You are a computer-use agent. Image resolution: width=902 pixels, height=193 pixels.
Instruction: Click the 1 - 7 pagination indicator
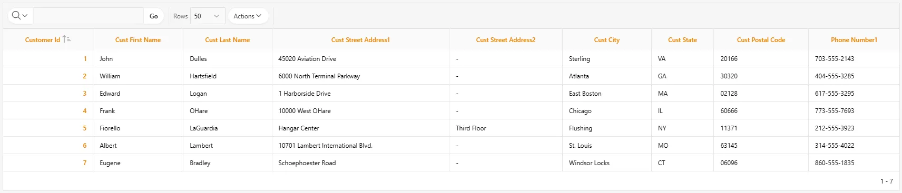click(x=887, y=181)
